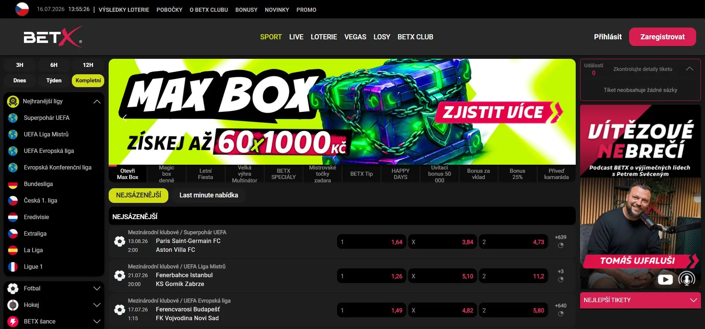Select the Kompletní time filter
The height and width of the screenshot is (329, 705).
point(88,81)
